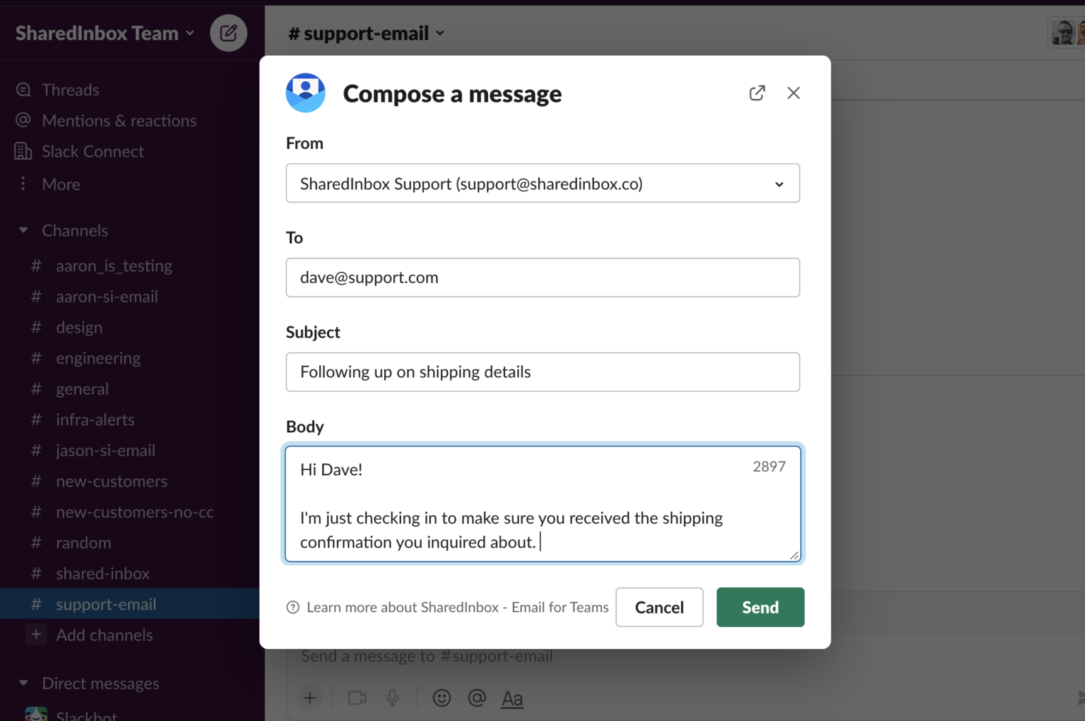Click the help icon beside Learn more
The width and height of the screenshot is (1085, 721).
click(292, 607)
